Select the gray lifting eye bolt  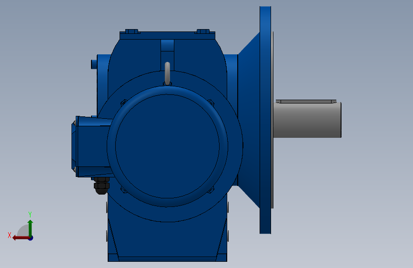tap(167, 73)
